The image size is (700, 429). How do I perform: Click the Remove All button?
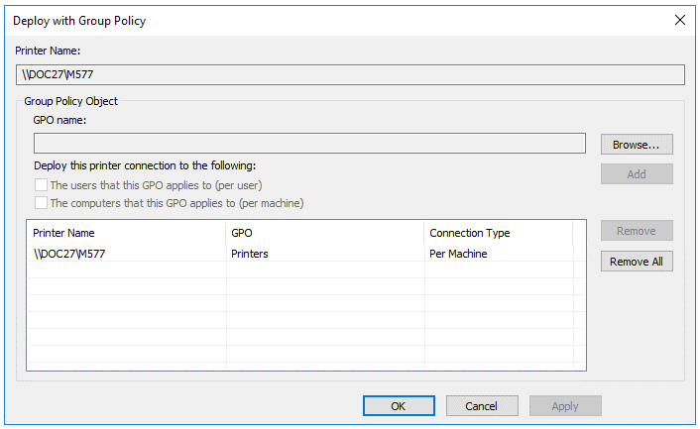click(637, 262)
